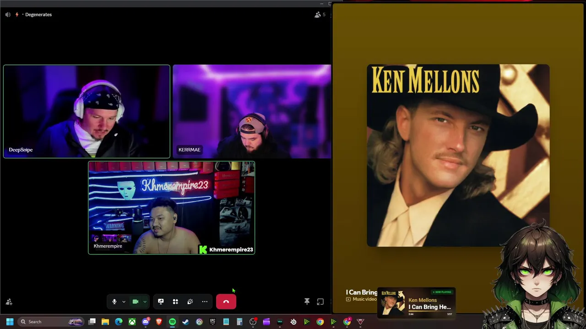Pin the call view with the pin icon

click(307, 302)
